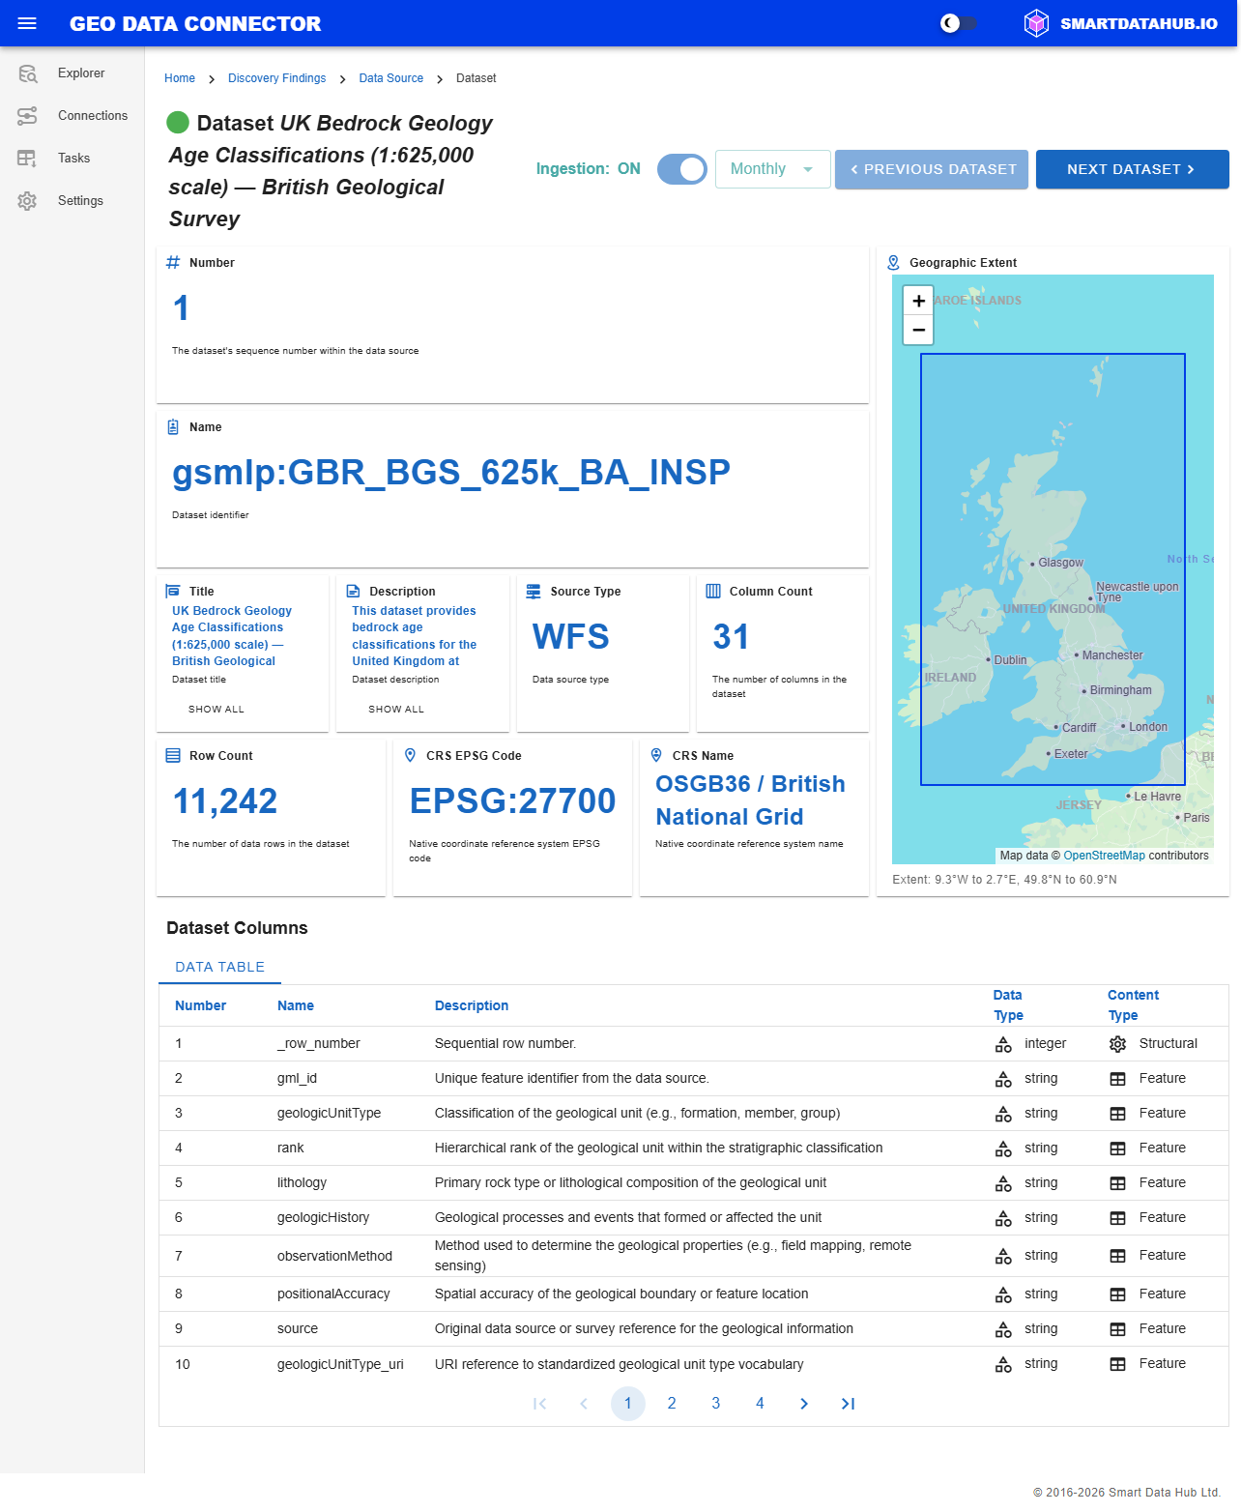Click the CRS Name pin icon
The image size is (1241, 1512).
656,756
